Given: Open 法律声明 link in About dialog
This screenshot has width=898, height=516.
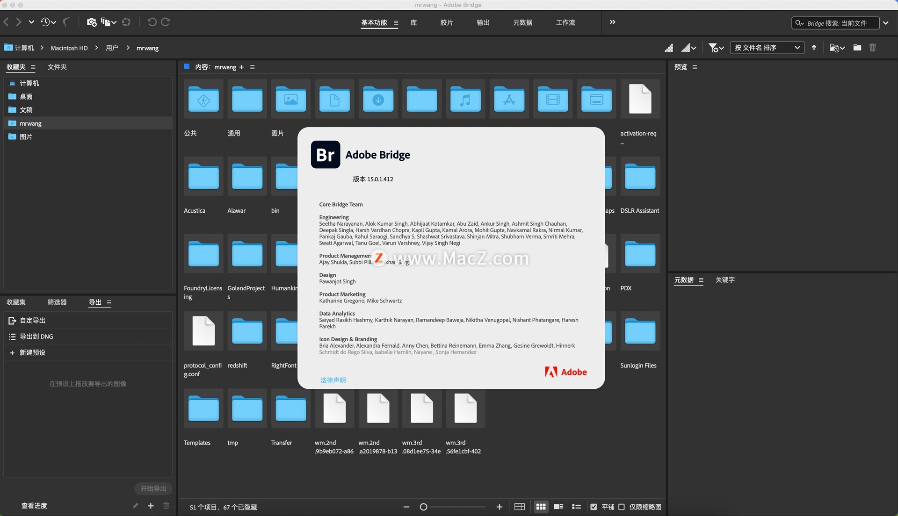Looking at the screenshot, I should tap(333, 380).
